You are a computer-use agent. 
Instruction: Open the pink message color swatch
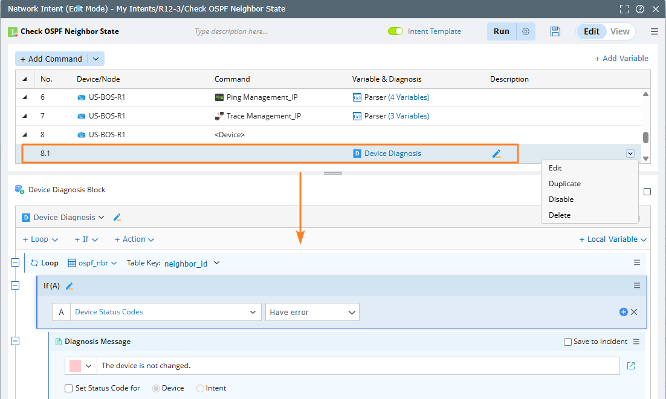(76, 366)
